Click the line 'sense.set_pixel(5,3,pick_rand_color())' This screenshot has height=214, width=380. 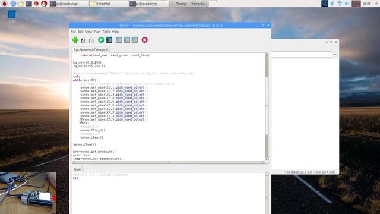tap(114, 119)
